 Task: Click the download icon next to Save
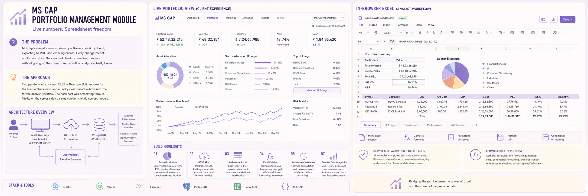[554, 19]
